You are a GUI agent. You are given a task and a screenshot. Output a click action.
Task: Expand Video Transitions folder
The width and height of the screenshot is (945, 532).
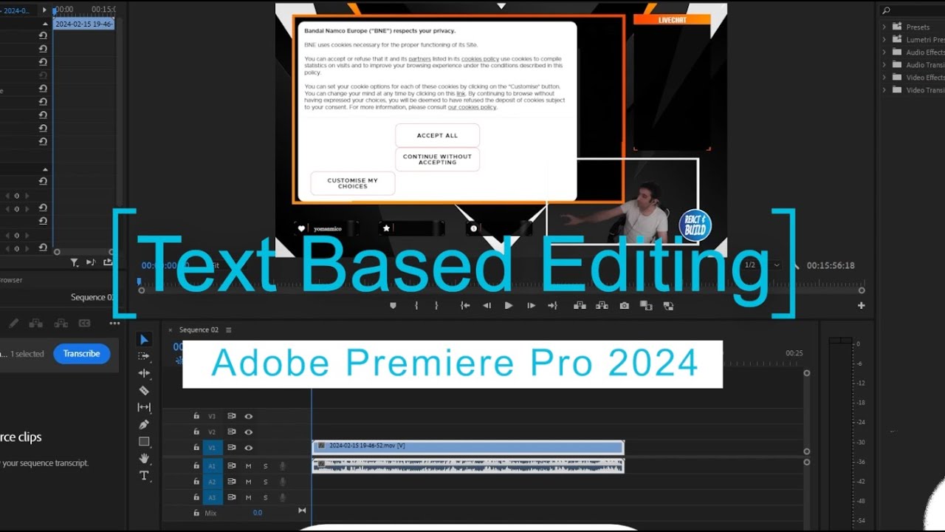pyautogui.click(x=884, y=90)
